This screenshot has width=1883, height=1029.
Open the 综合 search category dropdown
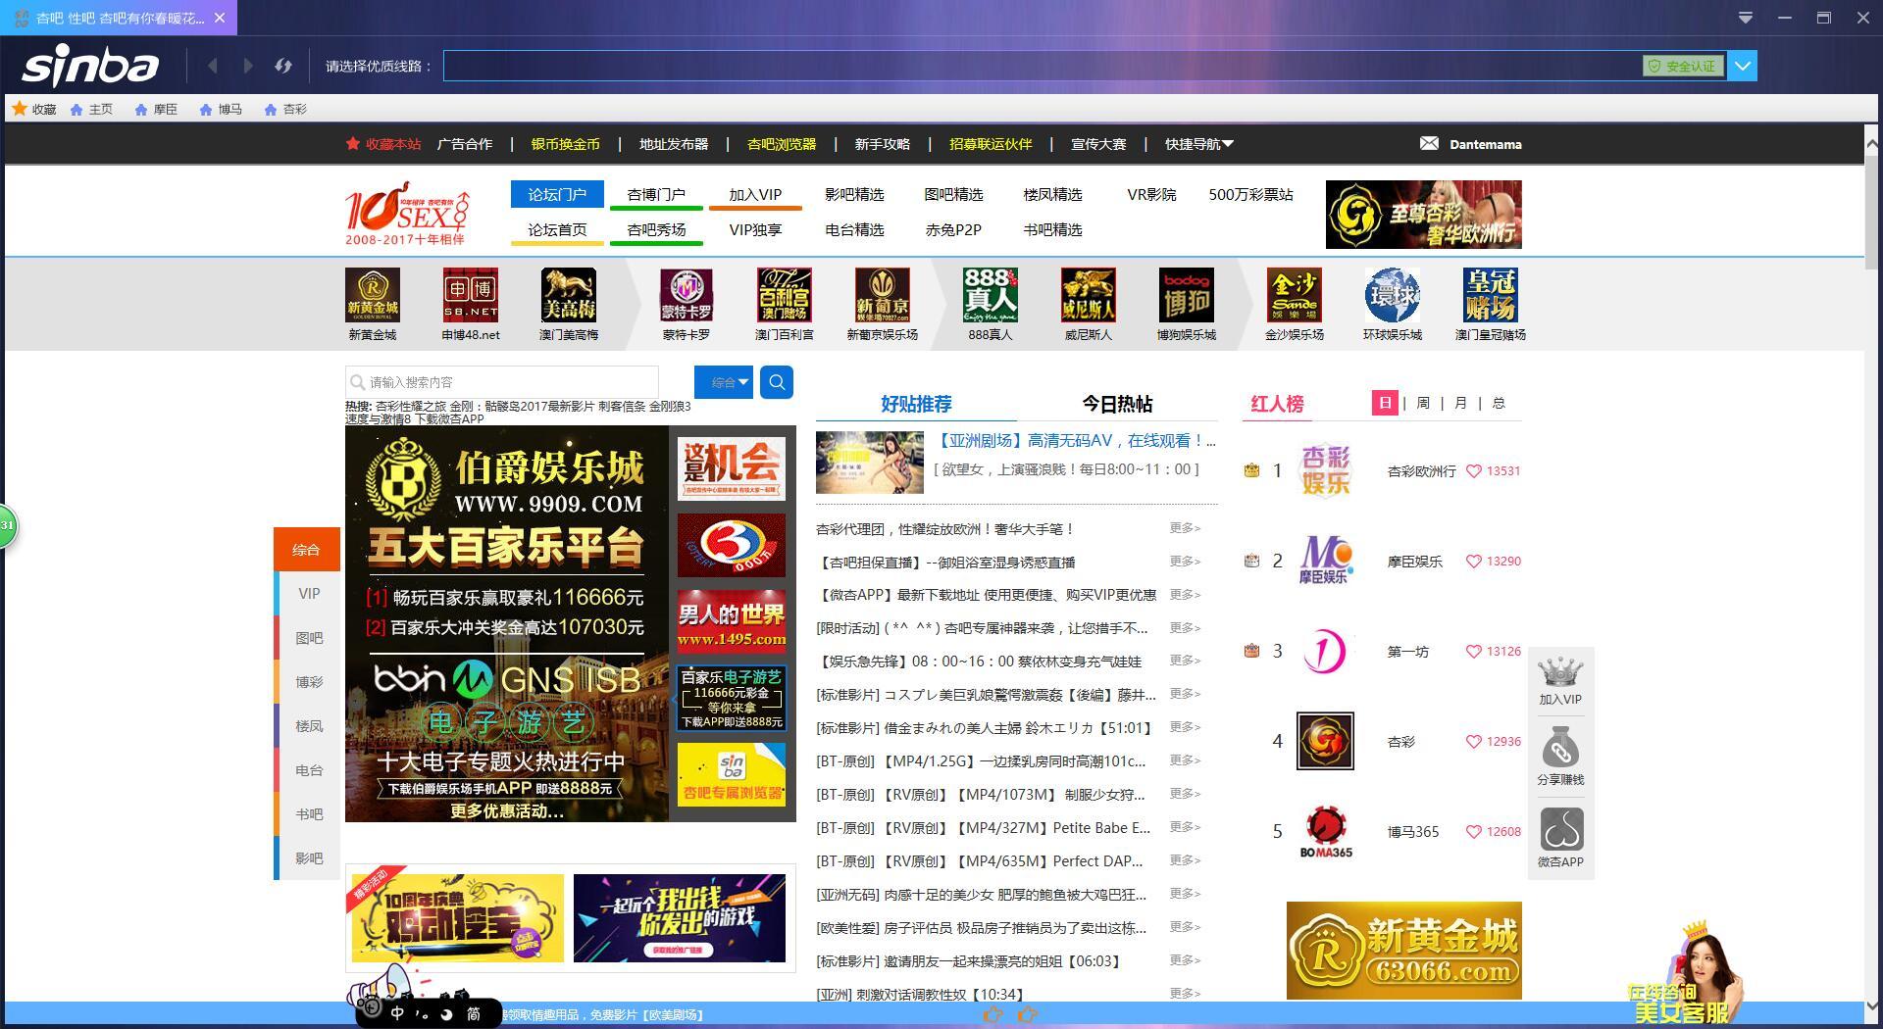coord(724,382)
